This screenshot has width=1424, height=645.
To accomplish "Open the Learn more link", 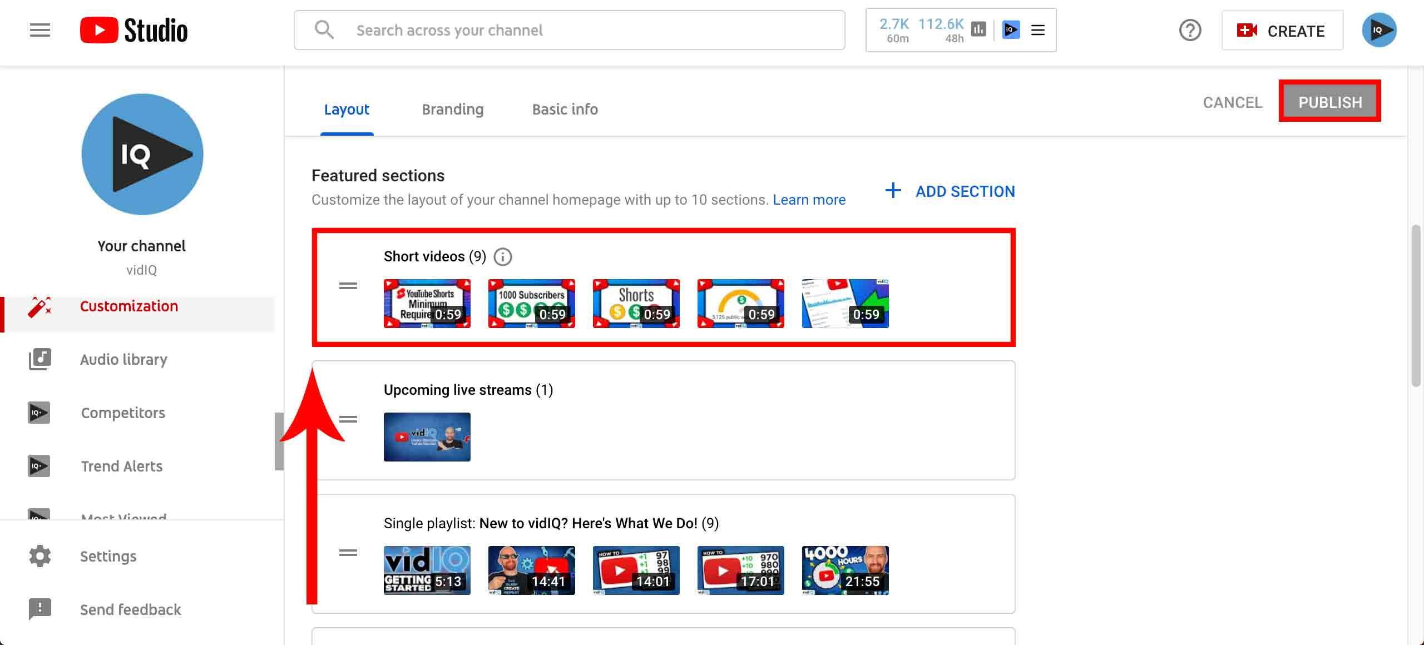I will point(809,200).
